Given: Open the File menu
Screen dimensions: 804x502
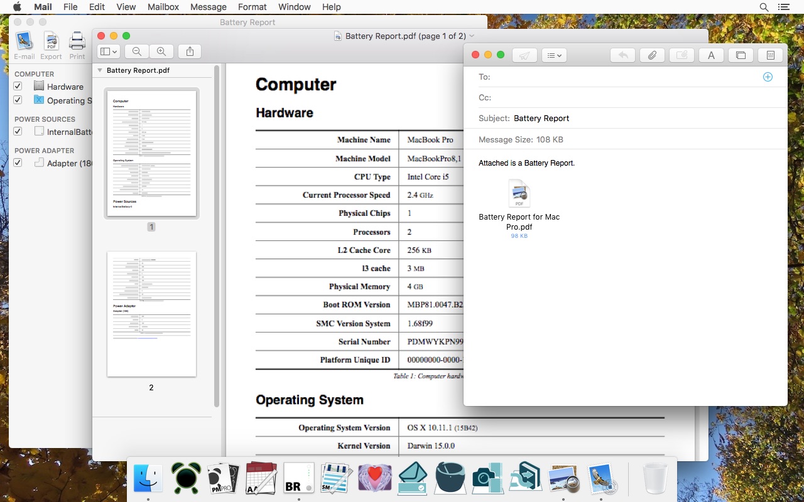Looking at the screenshot, I should click(70, 7).
